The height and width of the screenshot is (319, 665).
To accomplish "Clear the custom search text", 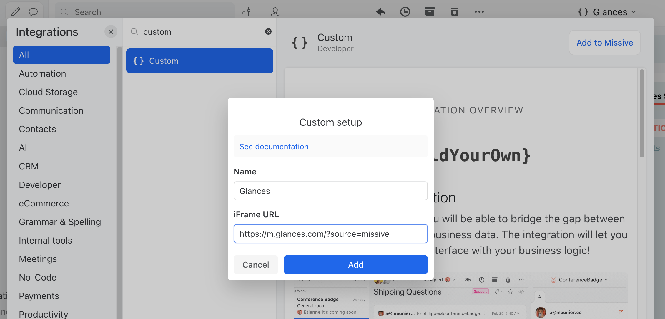I will pos(268,31).
